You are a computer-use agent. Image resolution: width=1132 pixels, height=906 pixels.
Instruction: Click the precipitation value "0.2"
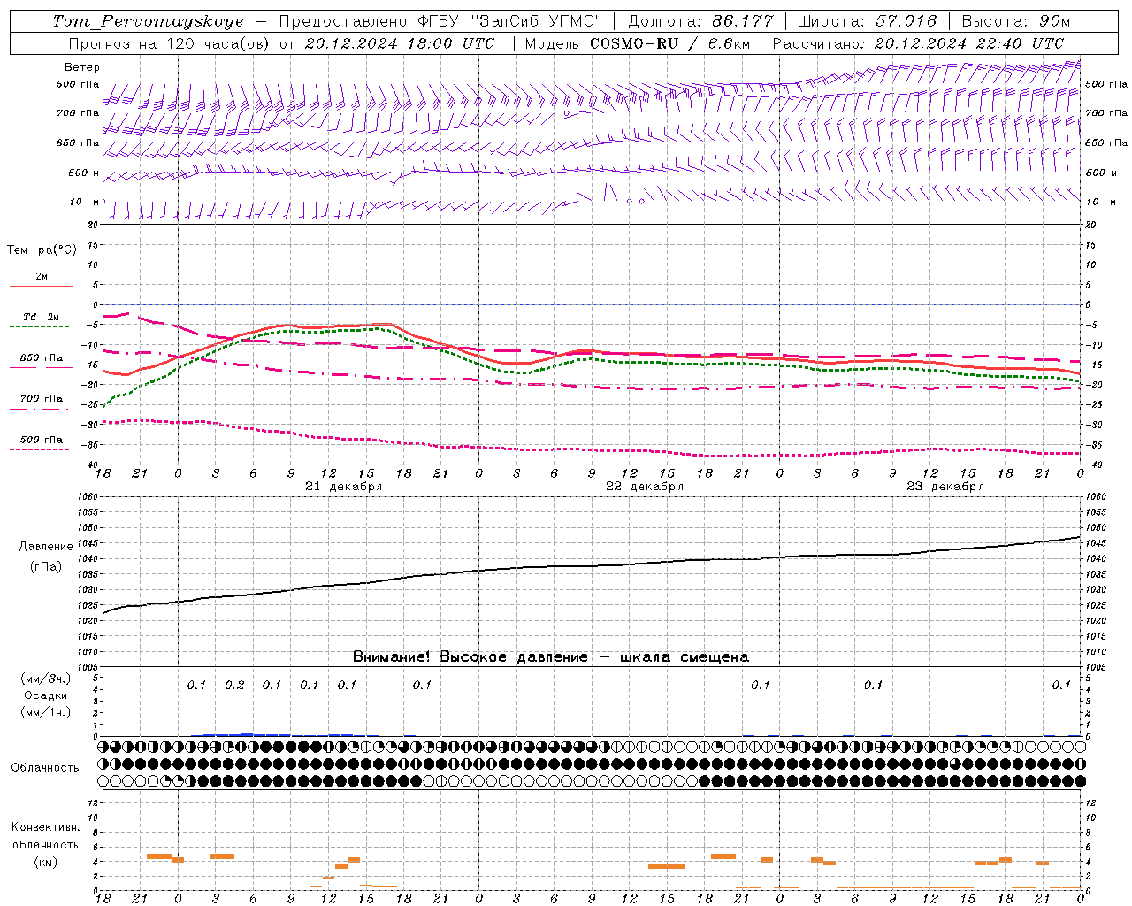pos(234,685)
